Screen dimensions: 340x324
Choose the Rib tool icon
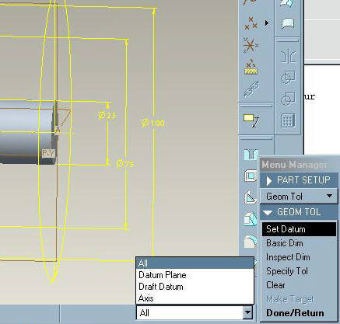coord(251,198)
